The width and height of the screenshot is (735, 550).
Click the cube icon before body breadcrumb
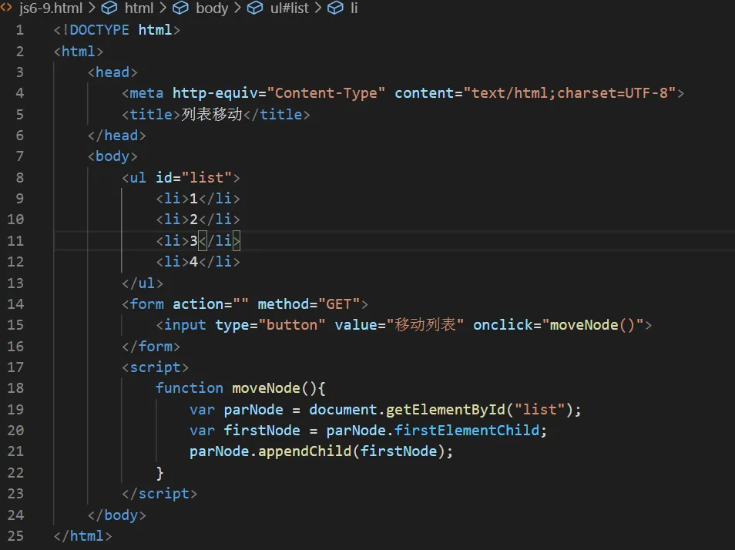tap(181, 8)
